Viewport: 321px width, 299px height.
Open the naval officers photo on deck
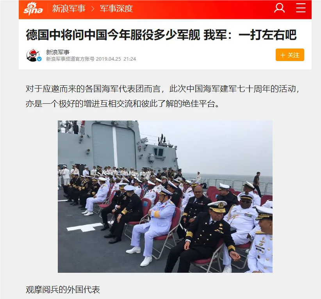tap(165, 196)
